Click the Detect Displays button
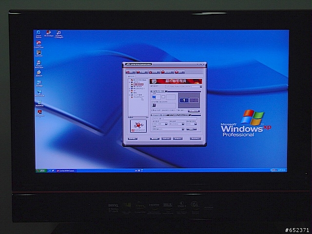This screenshot has height=234, width=312. [194, 111]
